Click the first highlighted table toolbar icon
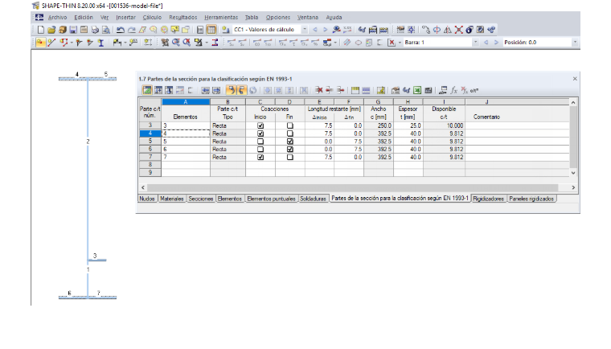 point(147,91)
